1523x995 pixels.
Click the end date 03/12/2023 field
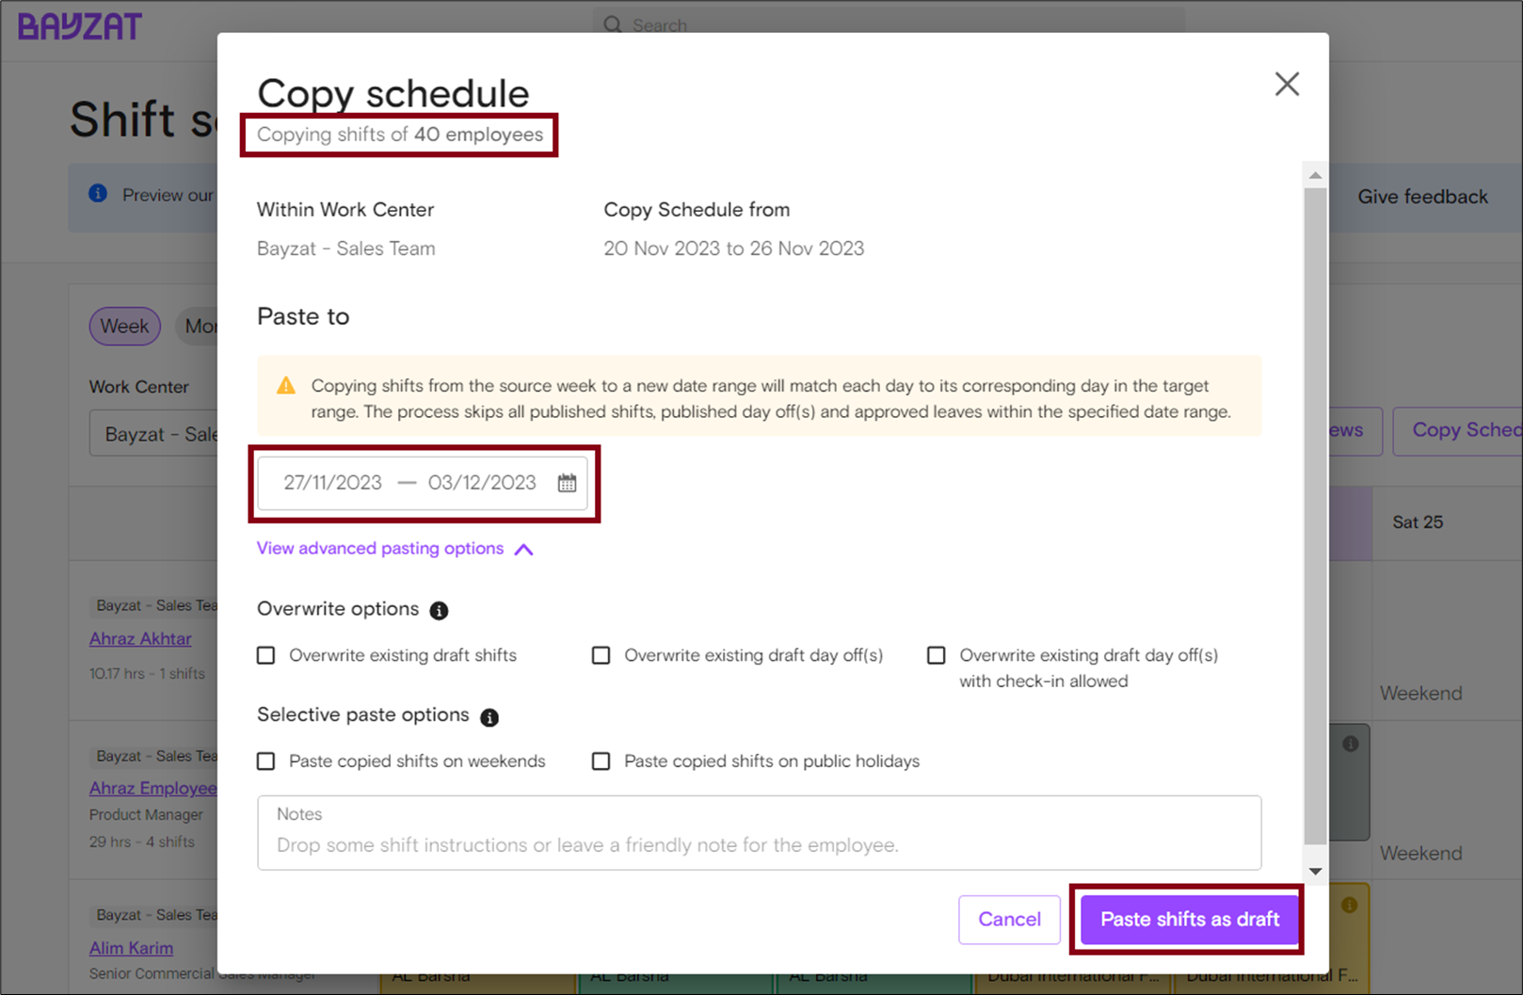pyautogui.click(x=482, y=483)
